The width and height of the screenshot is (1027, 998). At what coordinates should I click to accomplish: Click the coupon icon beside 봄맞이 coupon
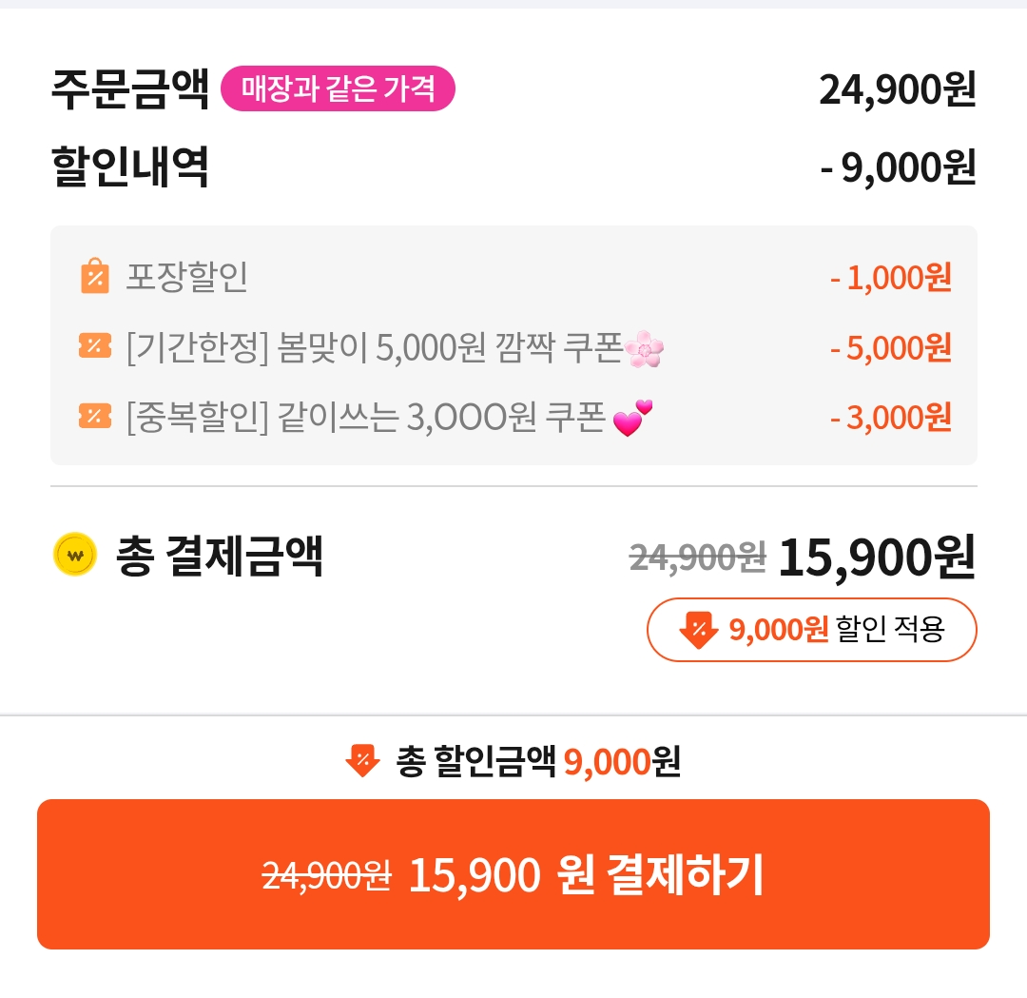point(94,347)
